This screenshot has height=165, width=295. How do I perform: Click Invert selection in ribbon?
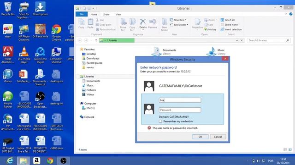coord(231,29)
